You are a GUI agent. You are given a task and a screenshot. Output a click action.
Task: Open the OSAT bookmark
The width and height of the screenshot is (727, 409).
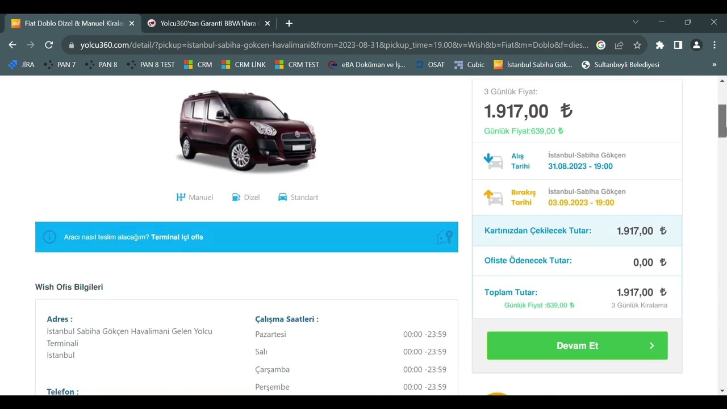[x=429, y=65]
